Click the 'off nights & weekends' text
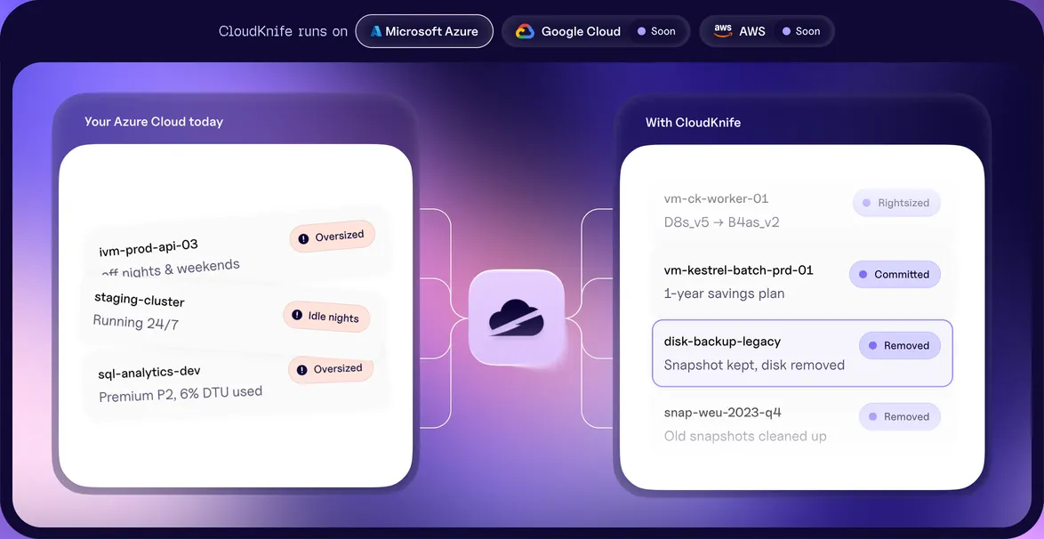 pos(171,267)
